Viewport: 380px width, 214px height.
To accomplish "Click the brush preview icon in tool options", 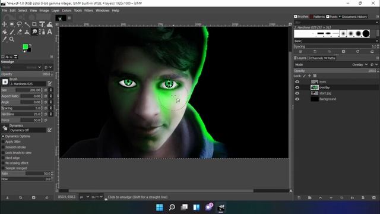I will 5,82.
